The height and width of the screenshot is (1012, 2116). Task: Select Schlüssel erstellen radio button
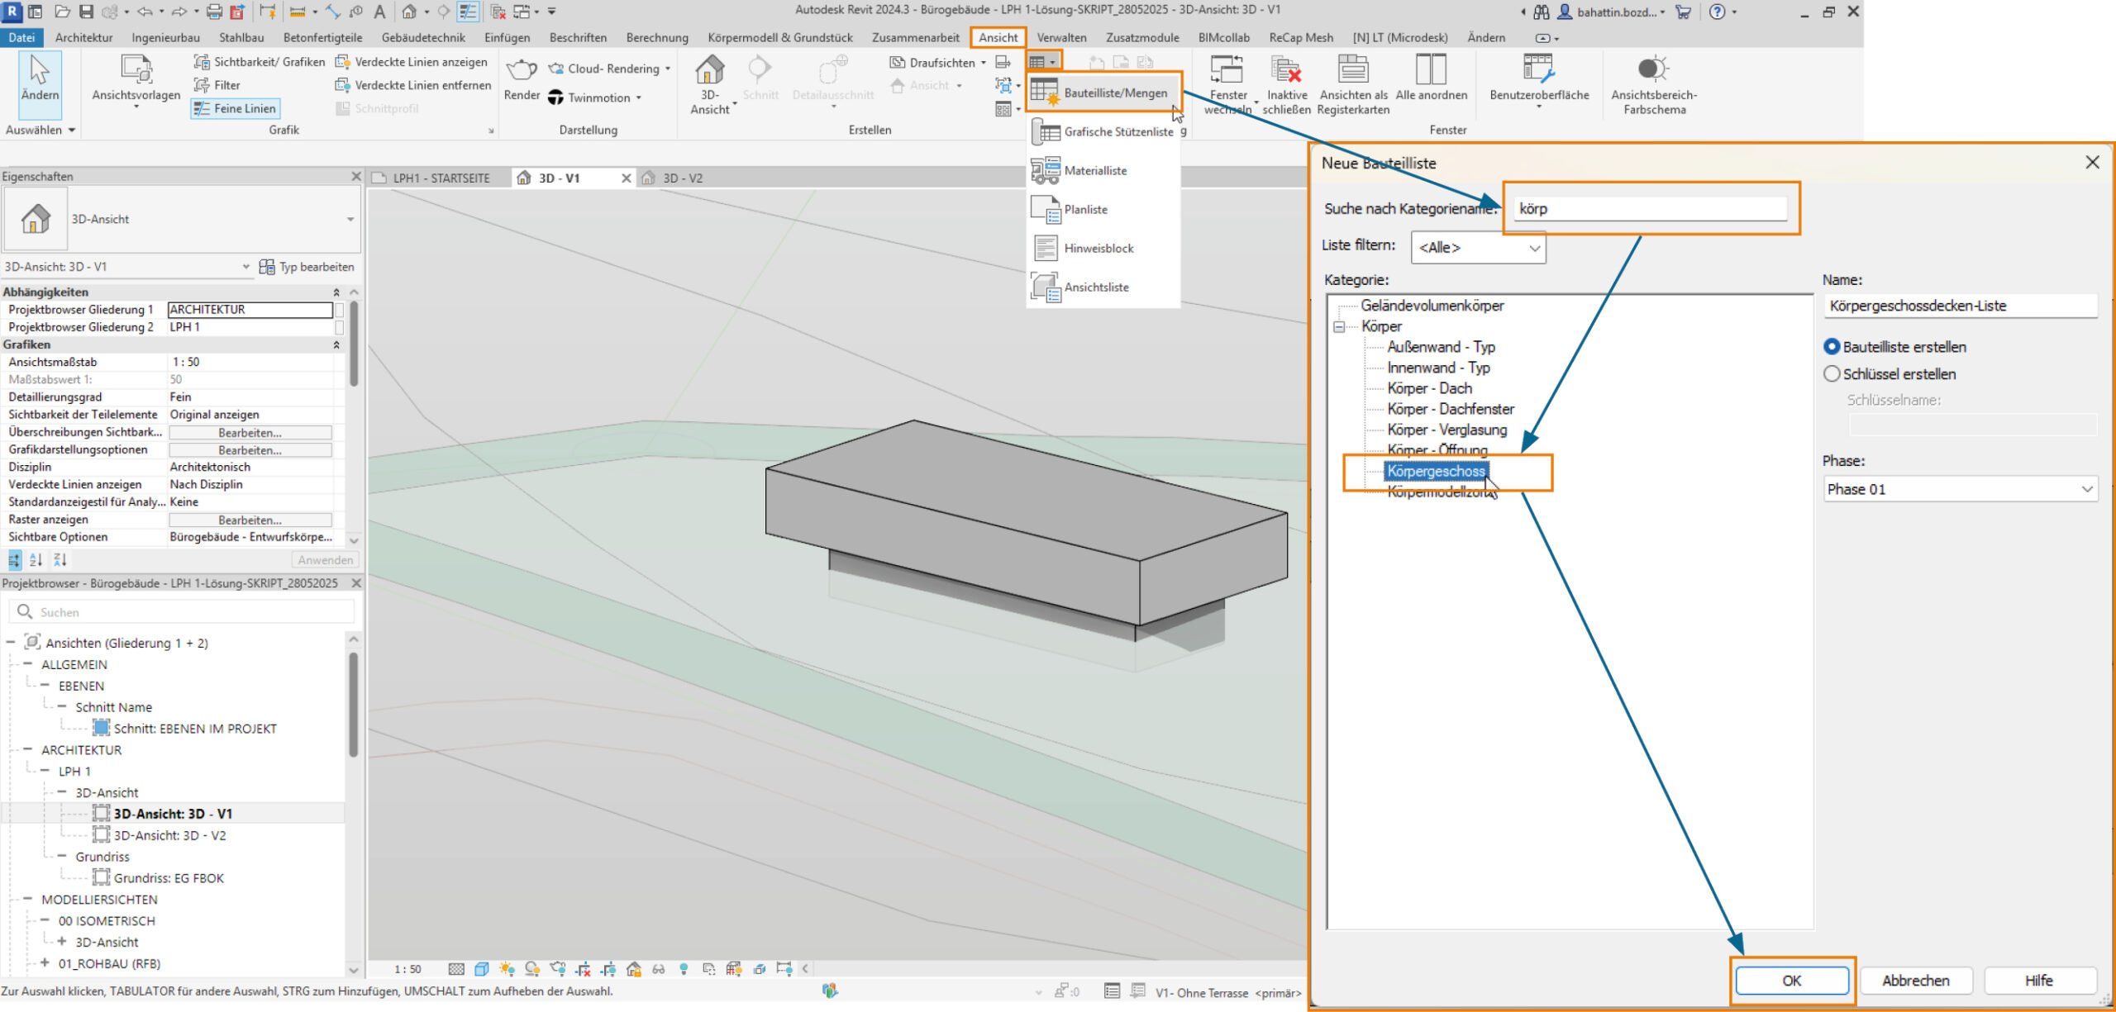click(1832, 374)
